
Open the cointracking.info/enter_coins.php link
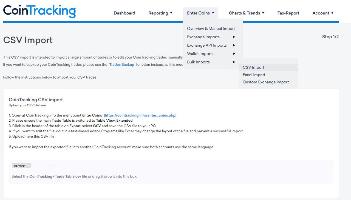coord(140,115)
